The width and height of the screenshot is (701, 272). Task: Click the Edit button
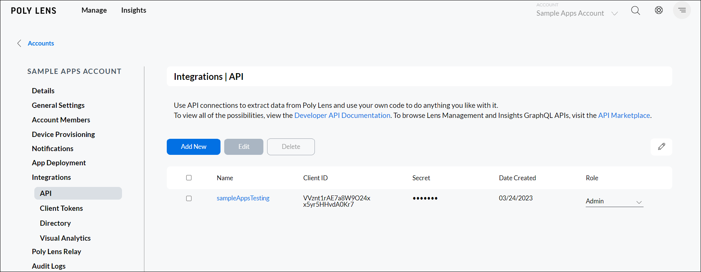tap(244, 147)
